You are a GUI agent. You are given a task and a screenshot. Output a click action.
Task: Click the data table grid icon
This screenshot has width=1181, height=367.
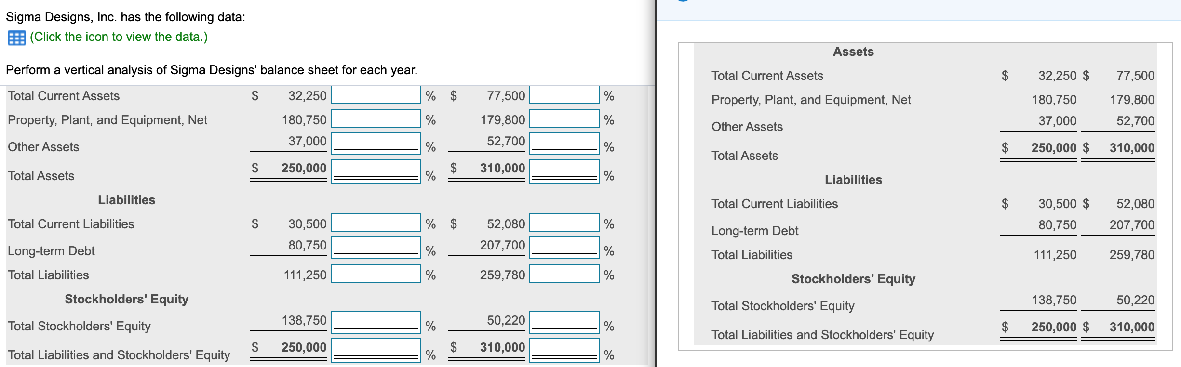click(x=16, y=38)
